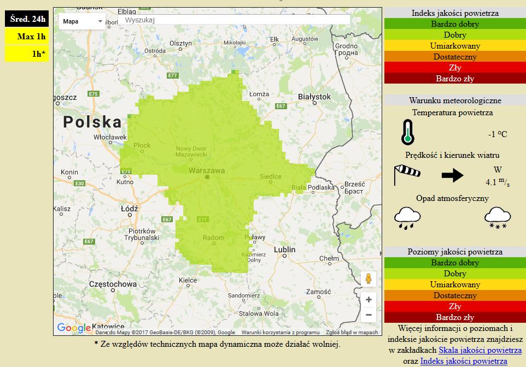This screenshot has height=367, width=526.
Task: Click the Płock label on the map
Action: [x=142, y=145]
